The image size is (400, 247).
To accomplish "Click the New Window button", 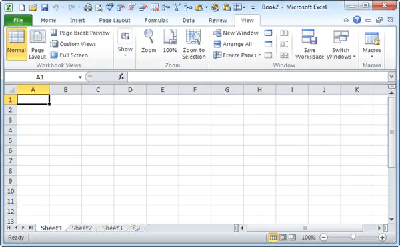I will point(236,33).
